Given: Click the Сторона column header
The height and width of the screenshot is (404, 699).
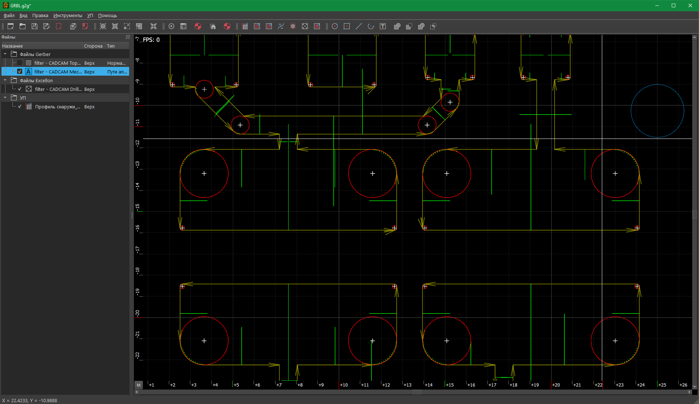Looking at the screenshot, I should [93, 46].
